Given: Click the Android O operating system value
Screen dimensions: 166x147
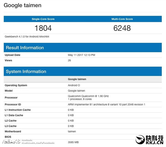Looking at the screenshot, I should pos(74,85).
